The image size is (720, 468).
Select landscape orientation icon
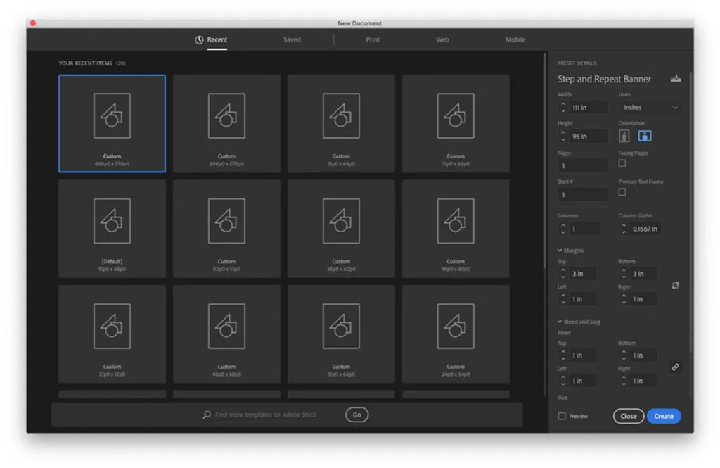click(645, 136)
